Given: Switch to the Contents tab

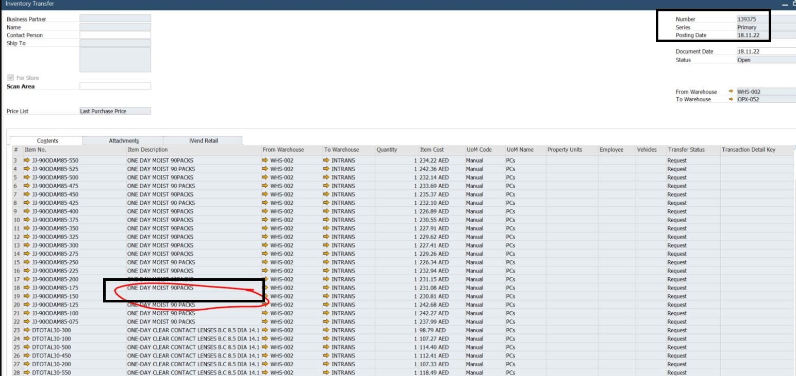Looking at the screenshot, I should tap(47, 140).
